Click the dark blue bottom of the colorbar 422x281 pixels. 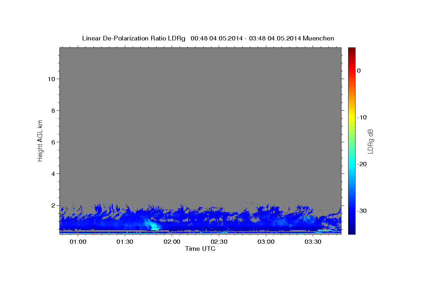[352, 231]
